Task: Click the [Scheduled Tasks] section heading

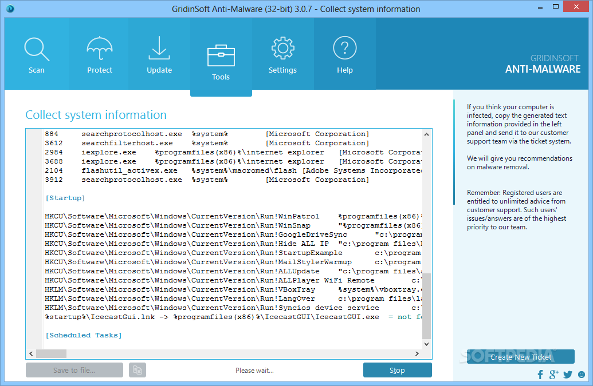Action: click(84, 335)
